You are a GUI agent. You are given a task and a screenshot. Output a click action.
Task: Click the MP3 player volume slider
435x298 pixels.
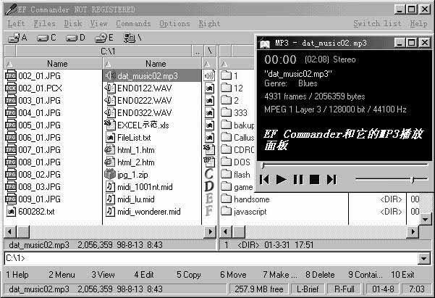pos(413,179)
